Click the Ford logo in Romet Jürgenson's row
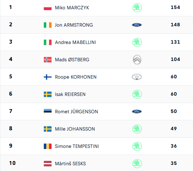The width and height of the screenshot is (193, 171). [x=137, y=112]
